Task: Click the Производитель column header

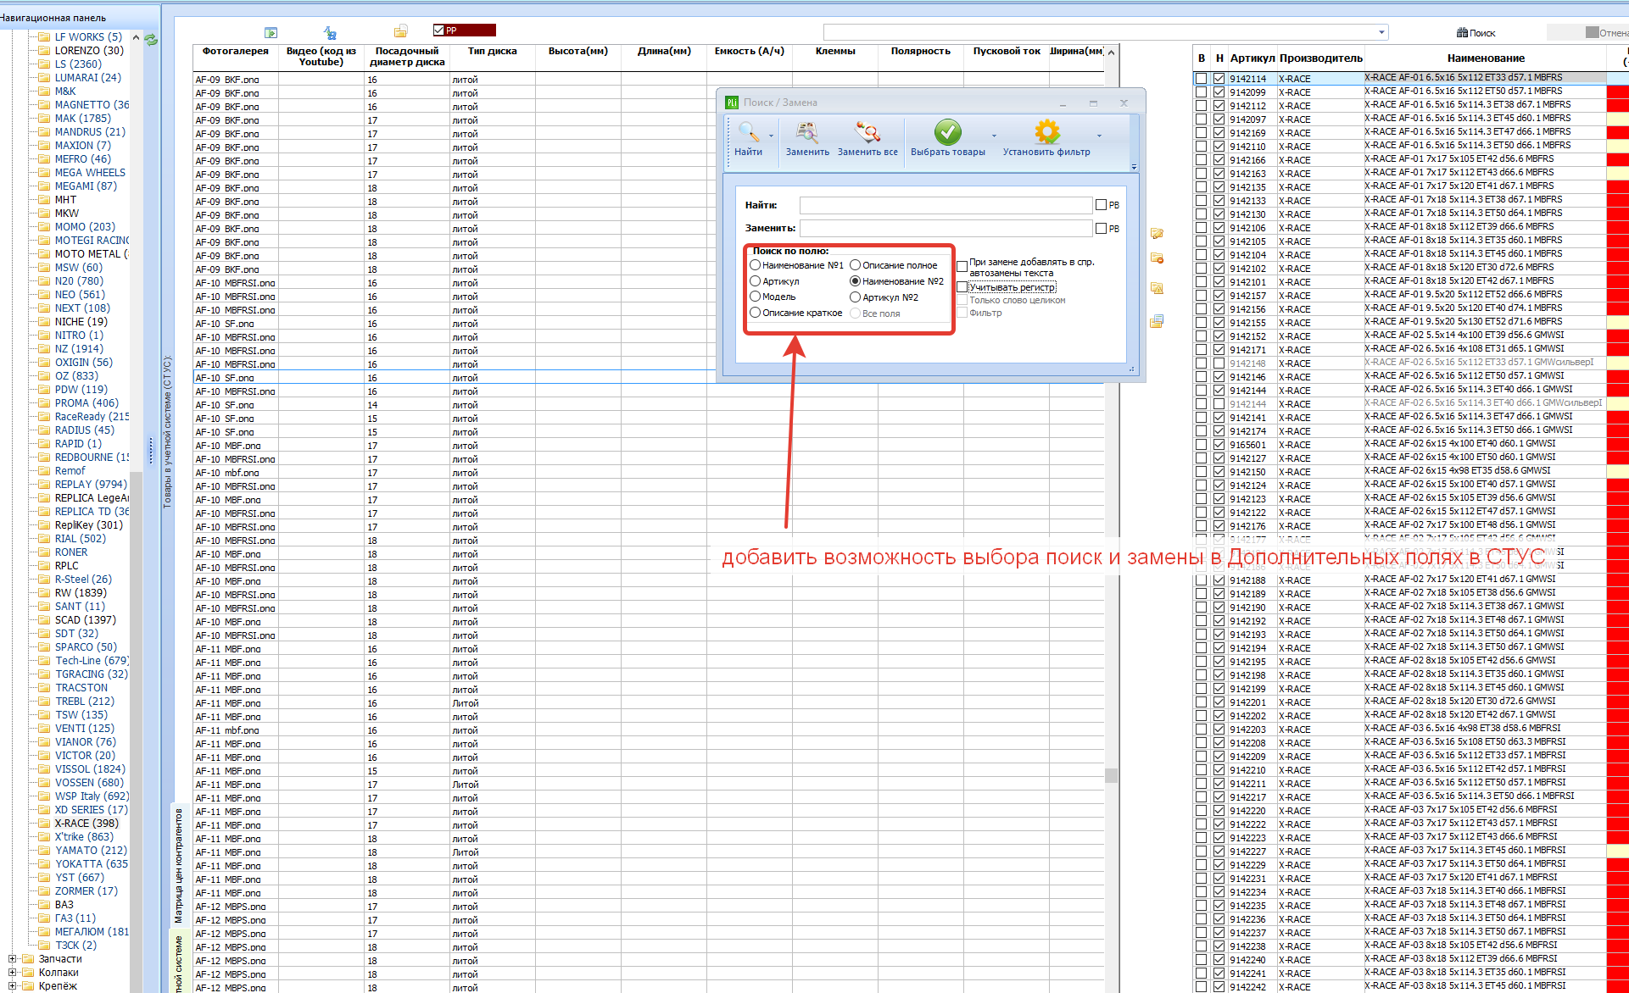Action: (x=1321, y=58)
